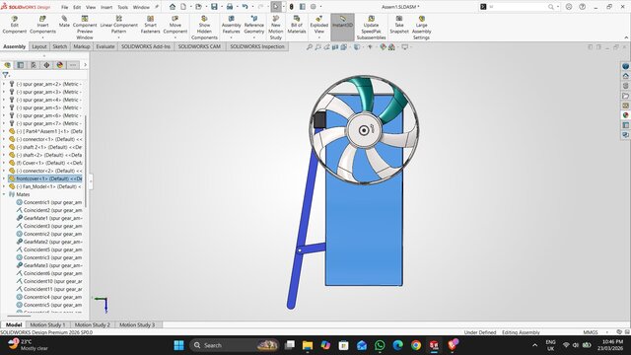
Task: Click Update SpeedPak Subassemblies
Action: pos(371,28)
